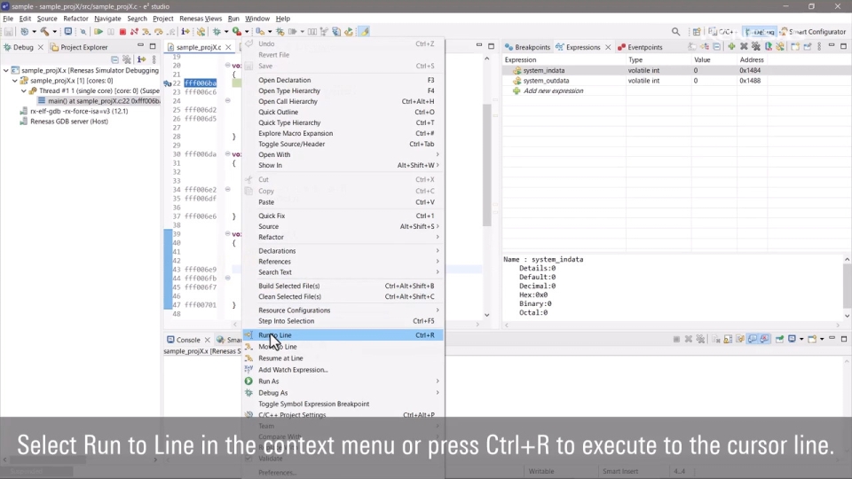Open the Renesas Views menu
This screenshot has height=479, width=852.
coord(201,19)
